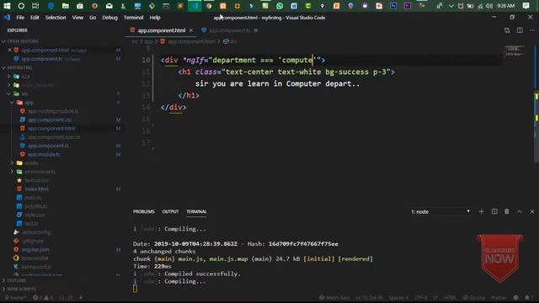Open app.component.spec.ts in the Explorer tree
Screen dimensions: 539x303
click(54, 137)
